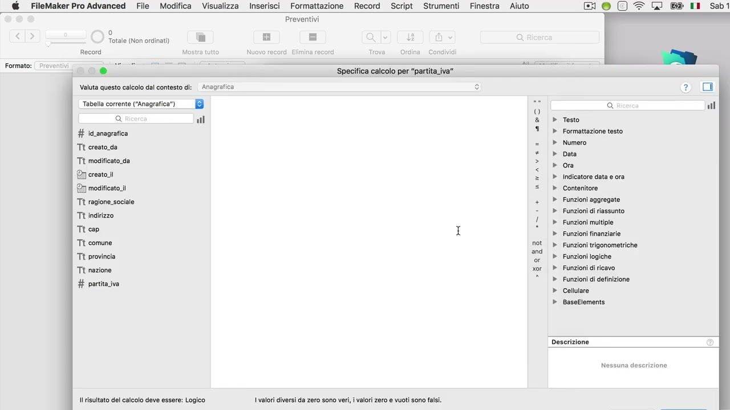This screenshot has width=730, height=410.
Task: Adjust the record slider in Preventivi window
Action: [x=48, y=44]
